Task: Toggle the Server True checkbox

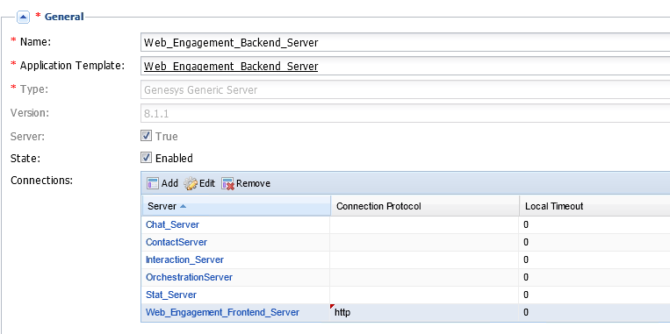Action: coord(146,136)
